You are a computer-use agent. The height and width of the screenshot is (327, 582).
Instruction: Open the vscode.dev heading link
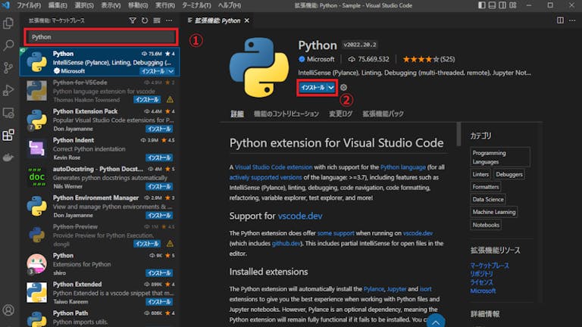tap(300, 216)
